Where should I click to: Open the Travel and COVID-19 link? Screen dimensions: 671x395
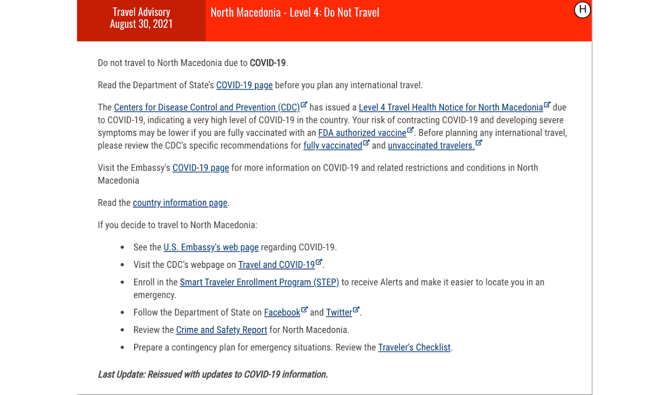276,265
